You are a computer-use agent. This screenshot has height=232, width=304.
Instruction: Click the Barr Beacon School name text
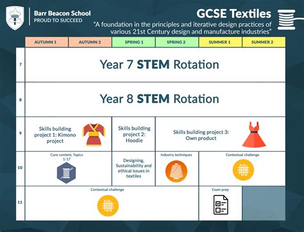[x=62, y=13]
